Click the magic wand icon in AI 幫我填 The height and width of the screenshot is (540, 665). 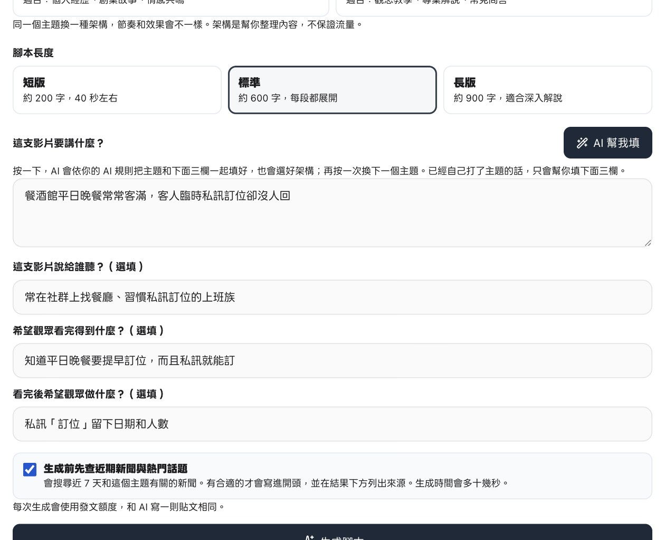click(582, 143)
